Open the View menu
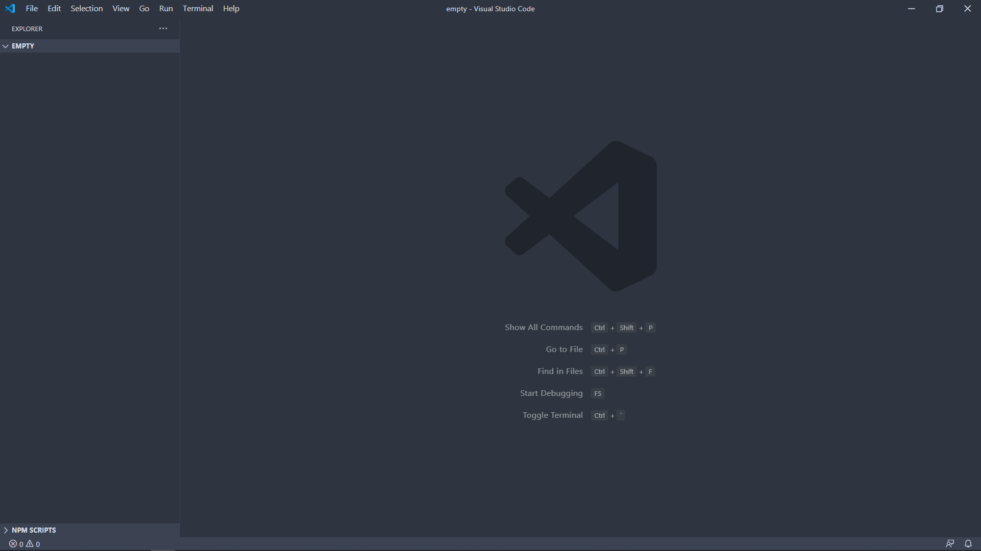This screenshot has width=981, height=551. [121, 9]
